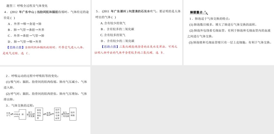This screenshot has width=274, height=134.
Task: Click the line (1) 吸气时 about 膈肌收缩
Action: coord(45,85)
